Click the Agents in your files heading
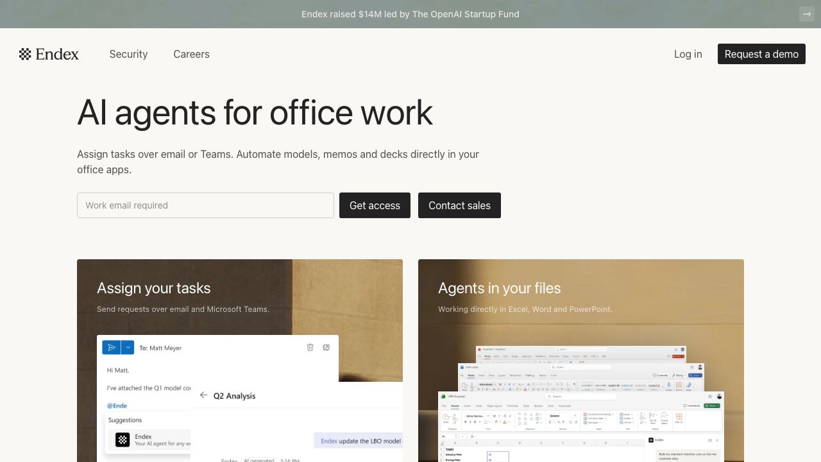The width and height of the screenshot is (821, 462). [x=499, y=288]
